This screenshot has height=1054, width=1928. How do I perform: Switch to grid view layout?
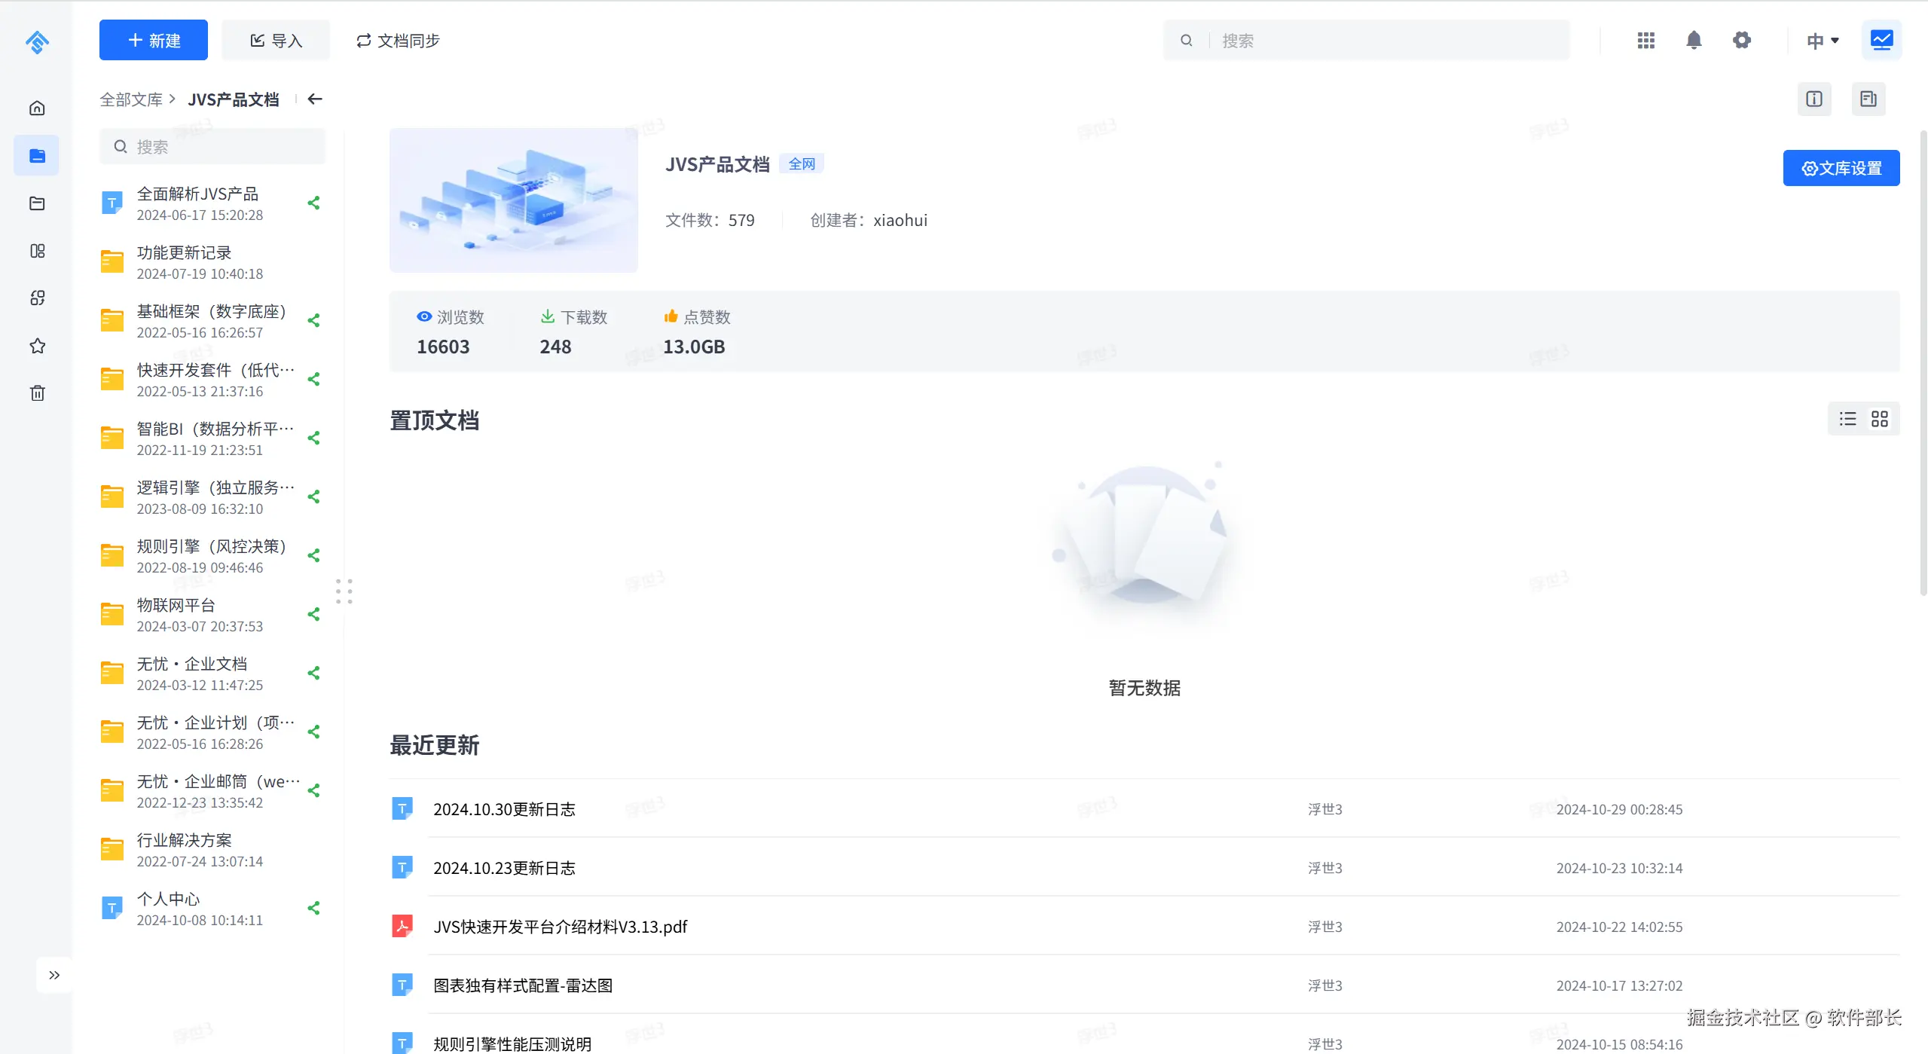tap(1880, 419)
